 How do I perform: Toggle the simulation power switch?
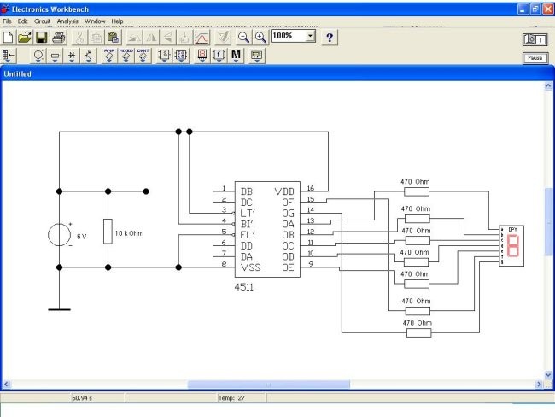click(535, 39)
